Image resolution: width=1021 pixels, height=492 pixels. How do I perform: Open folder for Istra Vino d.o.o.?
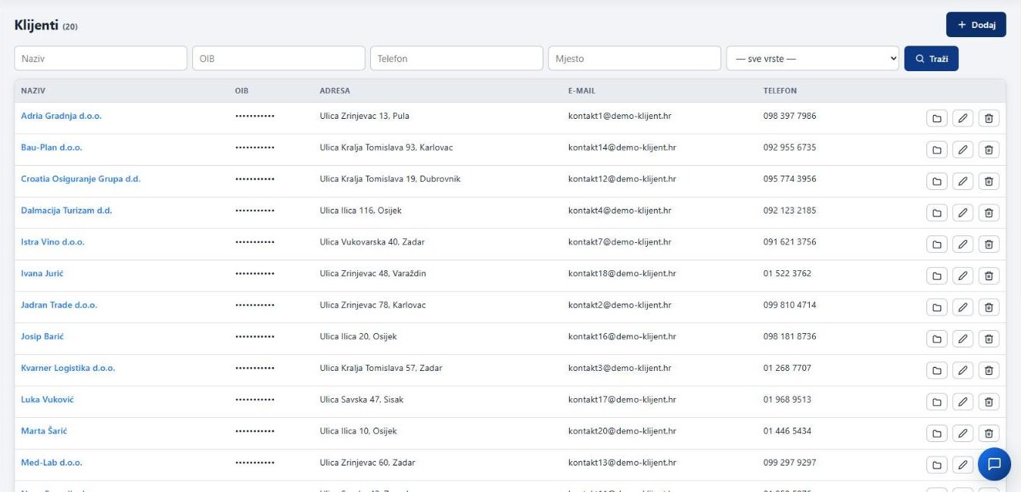tap(937, 244)
